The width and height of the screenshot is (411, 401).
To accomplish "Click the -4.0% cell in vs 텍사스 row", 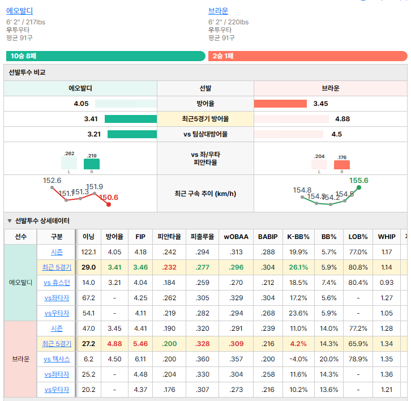I will pyautogui.click(x=298, y=359).
